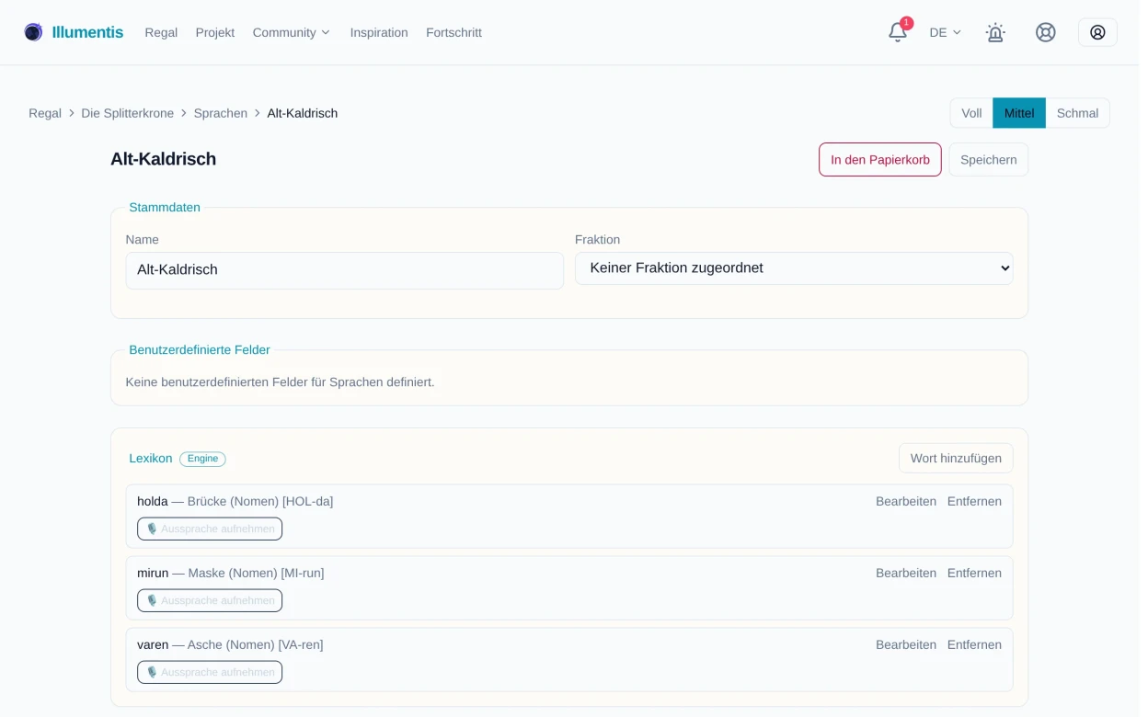Open Die Splitterkrone breadcrumb link
This screenshot has width=1148, height=717.
pos(127,113)
